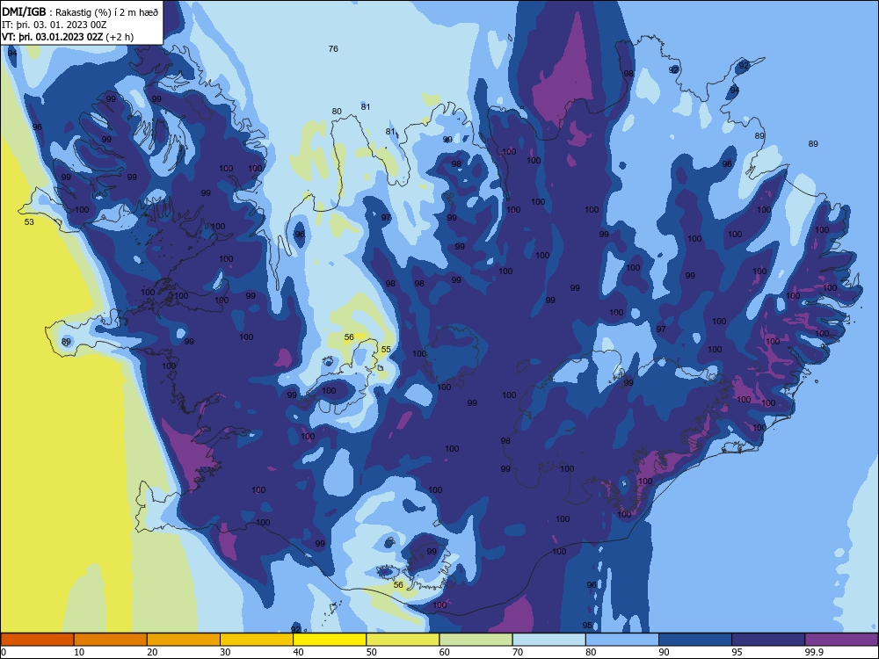Screen dimensions: 879x659
Task: Click the 'IT: þri. 03. 01. 2023 00Z' line
Action: pyautogui.click(x=54, y=25)
